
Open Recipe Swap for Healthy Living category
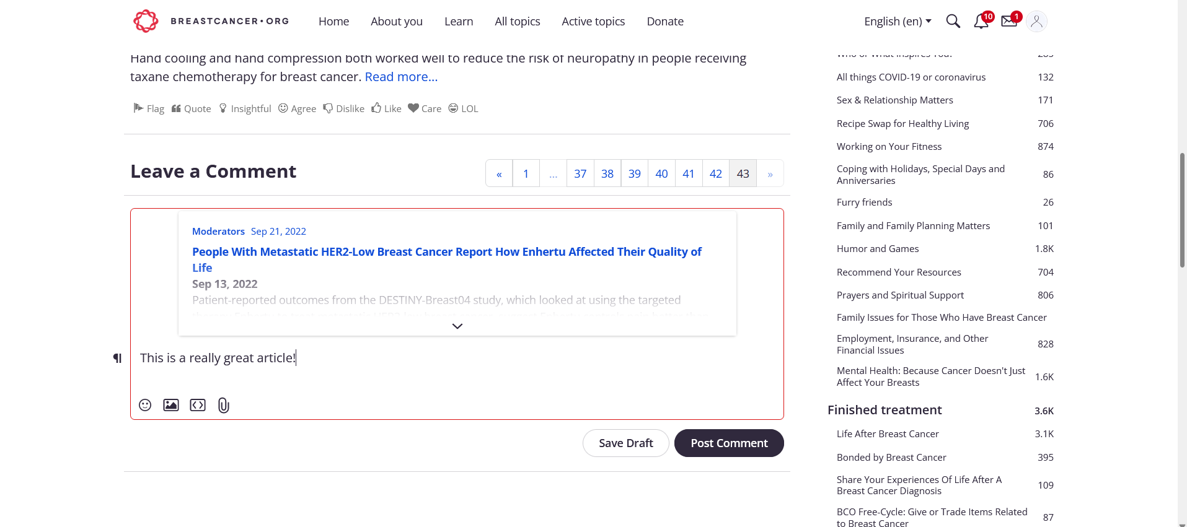point(902,123)
